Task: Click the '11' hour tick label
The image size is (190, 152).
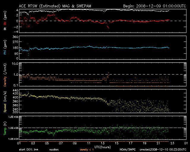Action: point(89,143)
